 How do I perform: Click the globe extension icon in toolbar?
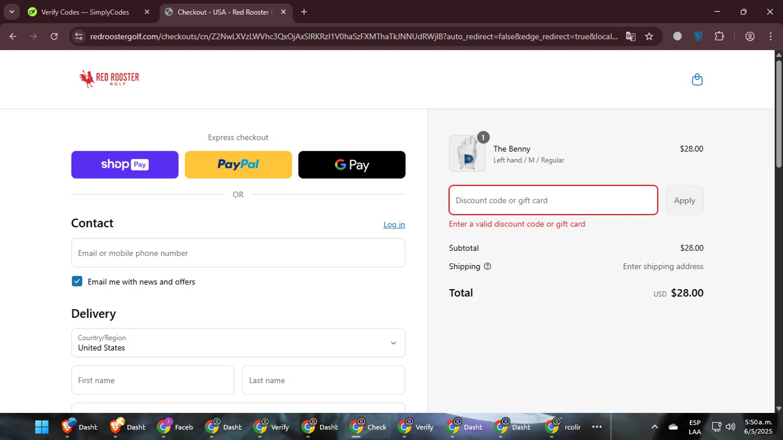pos(678,36)
